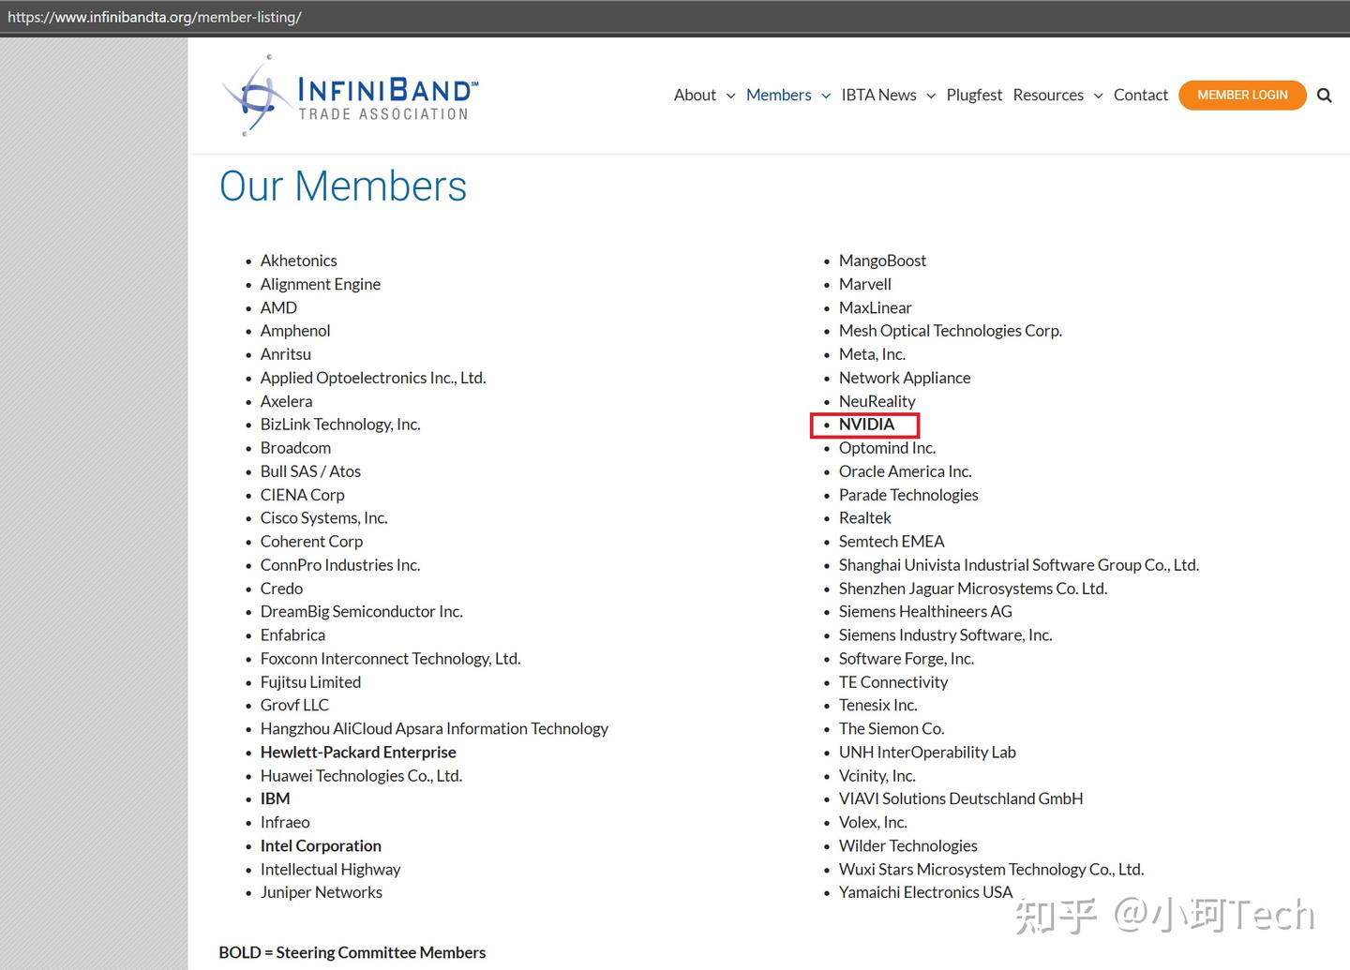1350x970 pixels.
Task: Select member MaxLinear
Action: coord(875,307)
